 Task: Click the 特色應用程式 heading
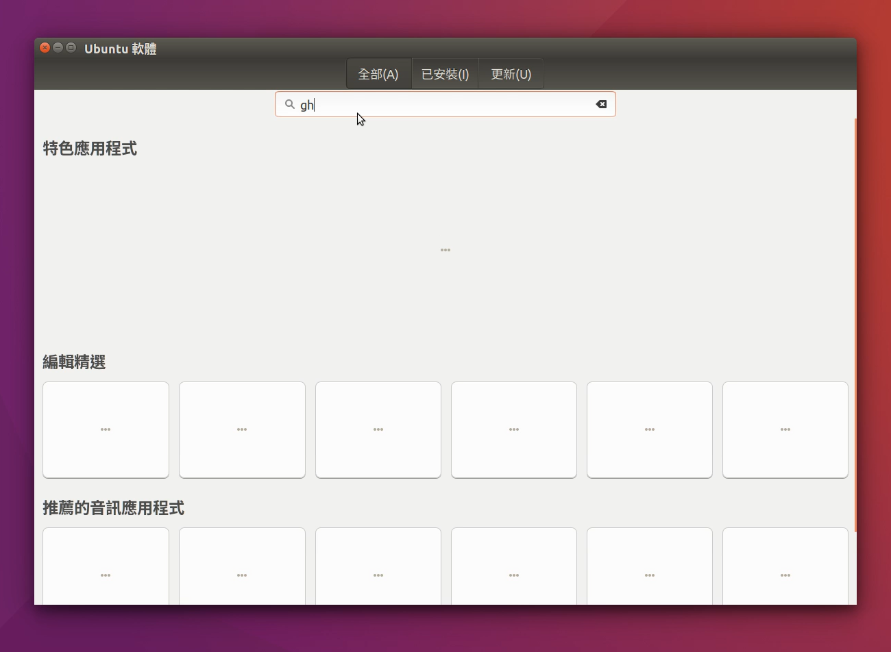pos(90,149)
